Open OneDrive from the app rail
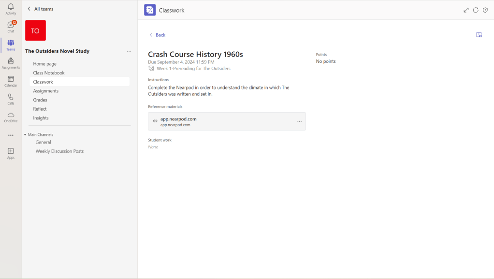The width and height of the screenshot is (494, 279). pyautogui.click(x=11, y=117)
